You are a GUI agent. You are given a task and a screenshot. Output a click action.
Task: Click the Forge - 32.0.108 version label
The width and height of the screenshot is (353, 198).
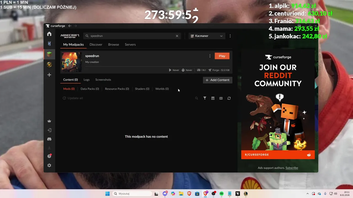coord(219,70)
